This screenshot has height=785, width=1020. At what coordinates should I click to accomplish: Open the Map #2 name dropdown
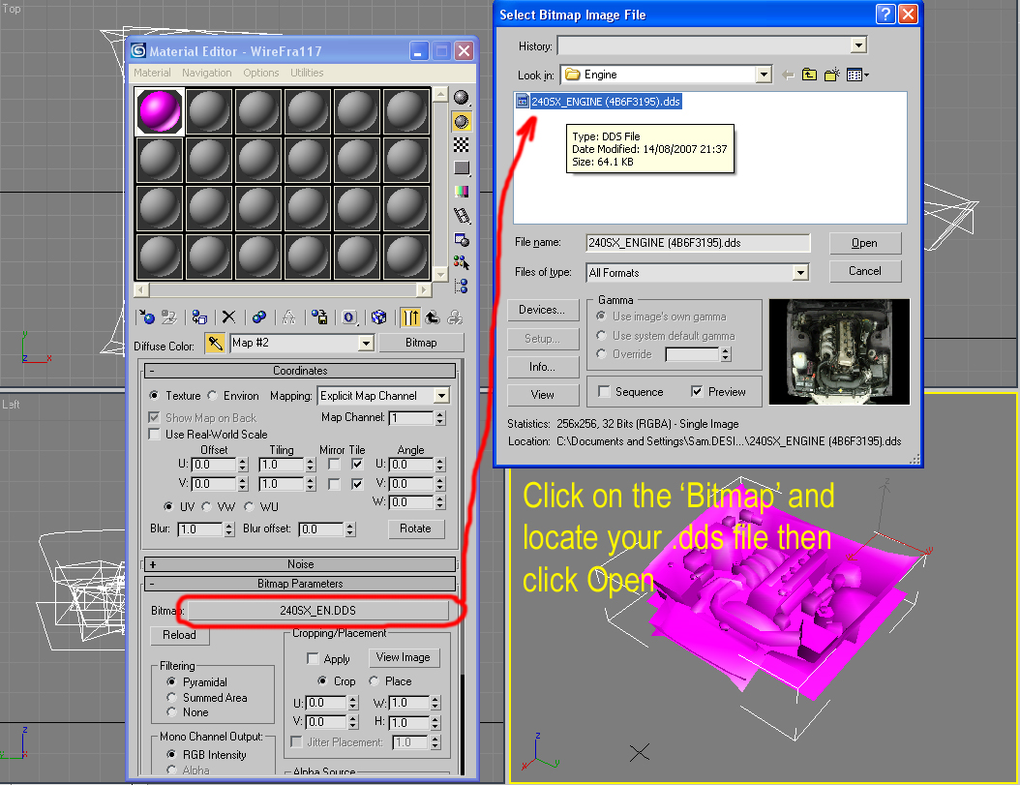click(366, 343)
